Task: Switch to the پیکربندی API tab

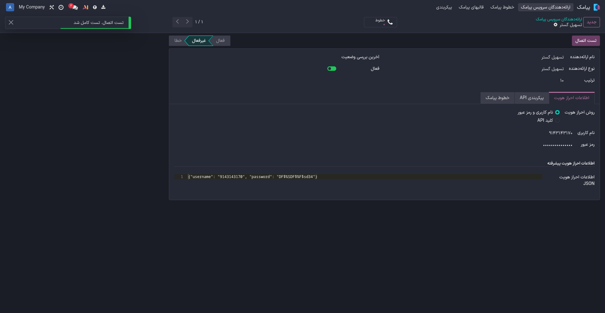Action: (532, 98)
